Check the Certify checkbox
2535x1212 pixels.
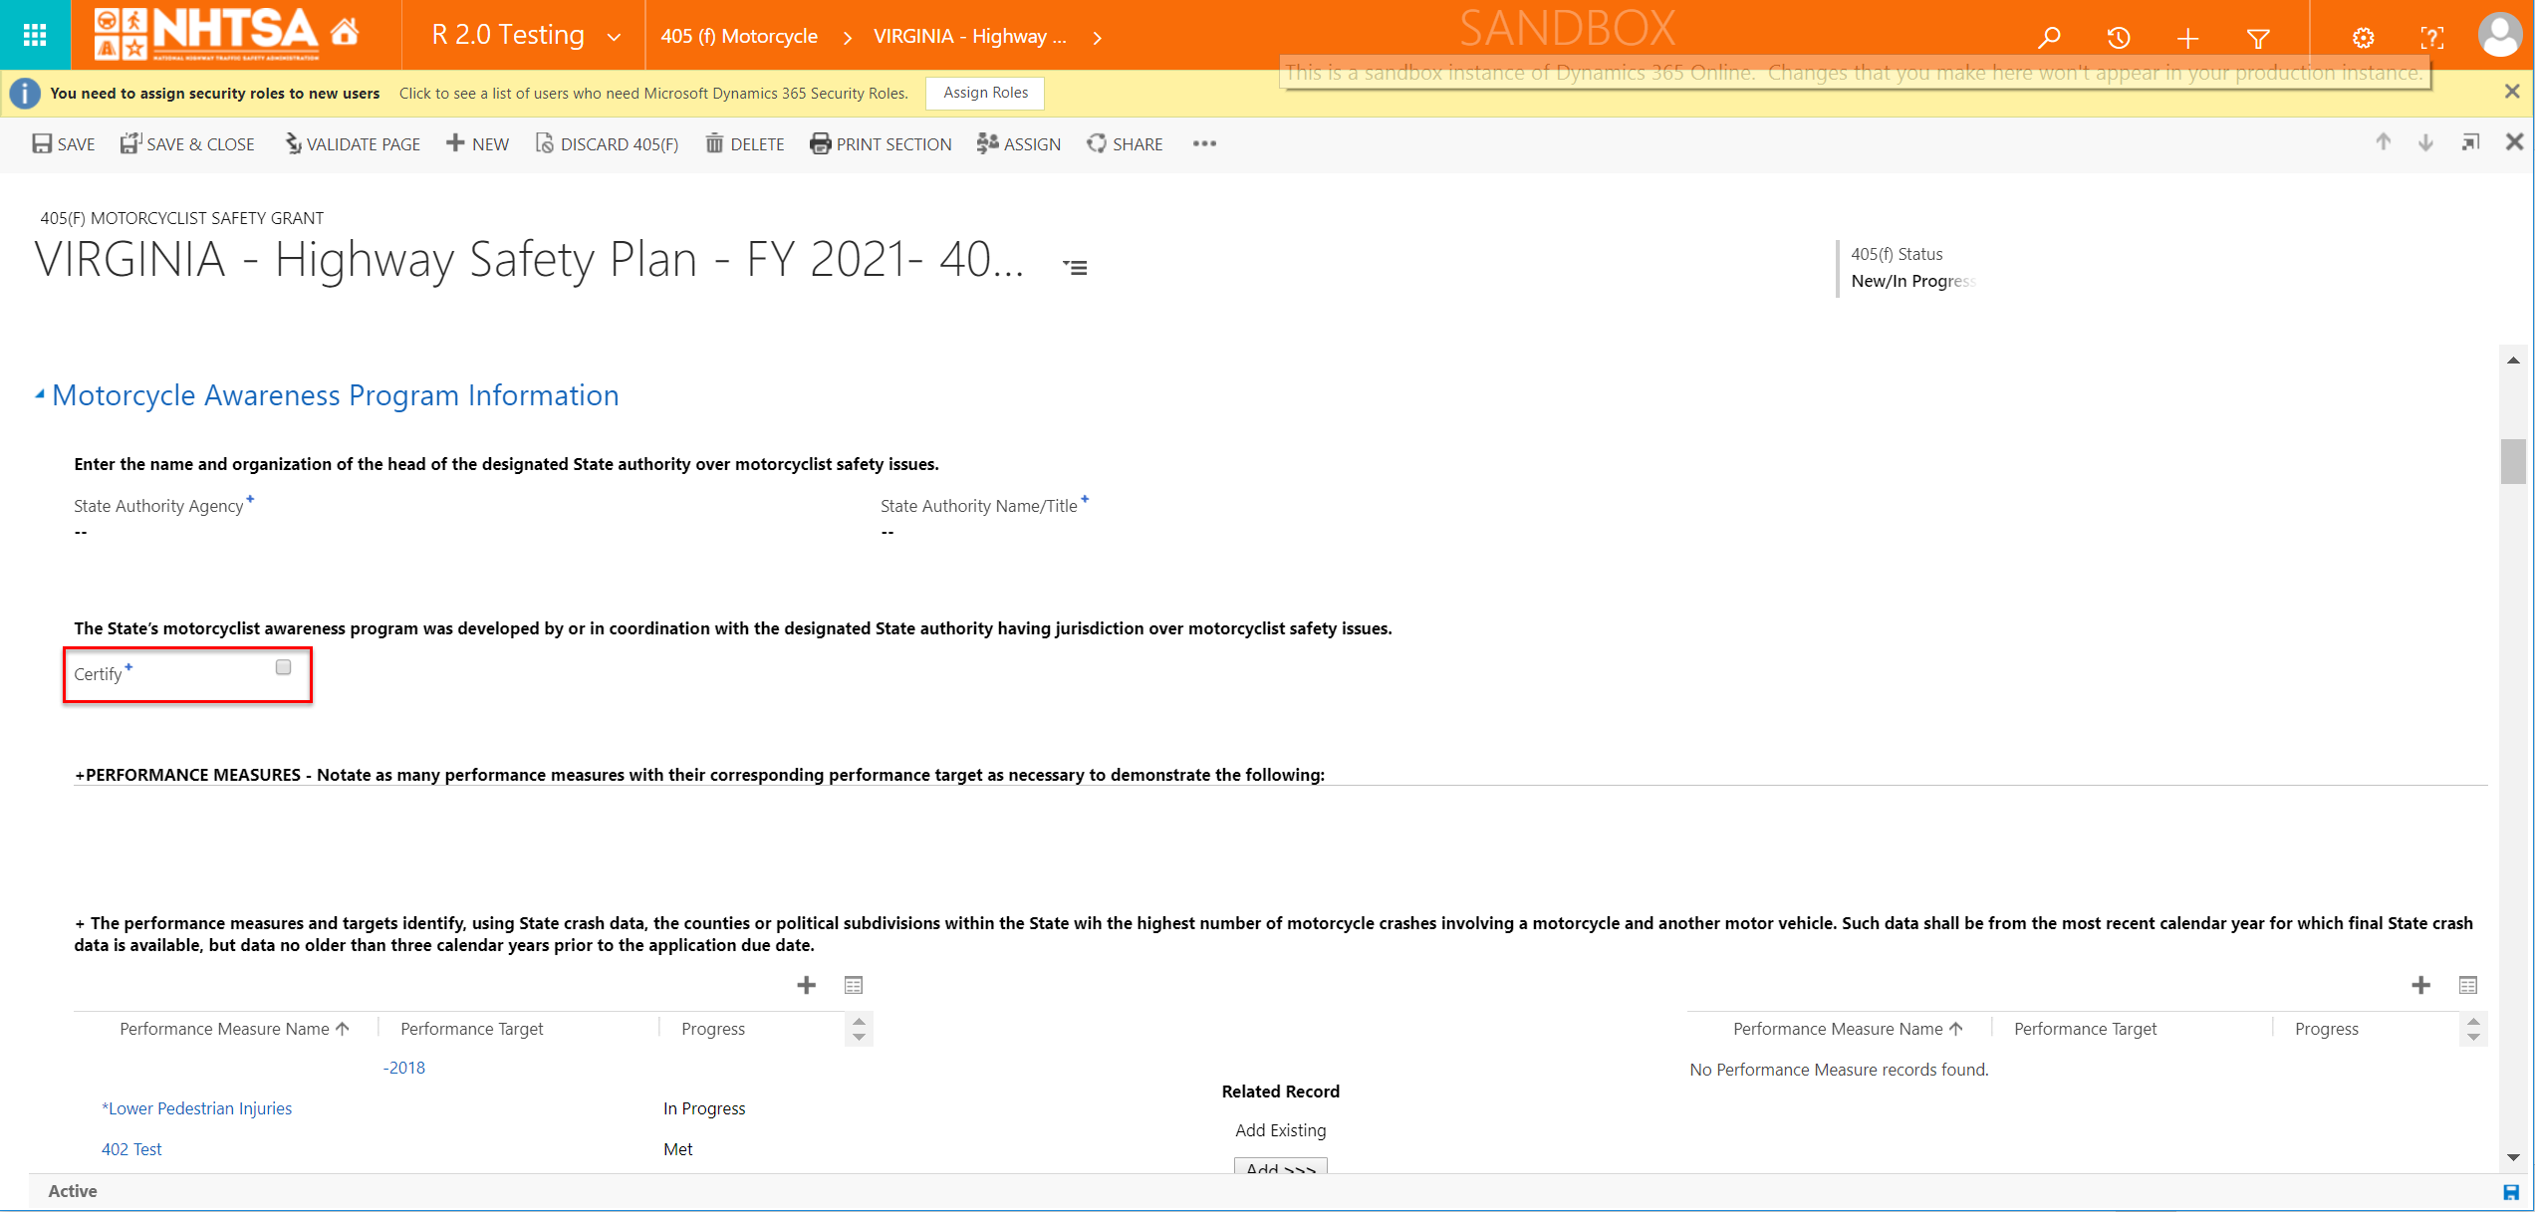click(x=283, y=667)
